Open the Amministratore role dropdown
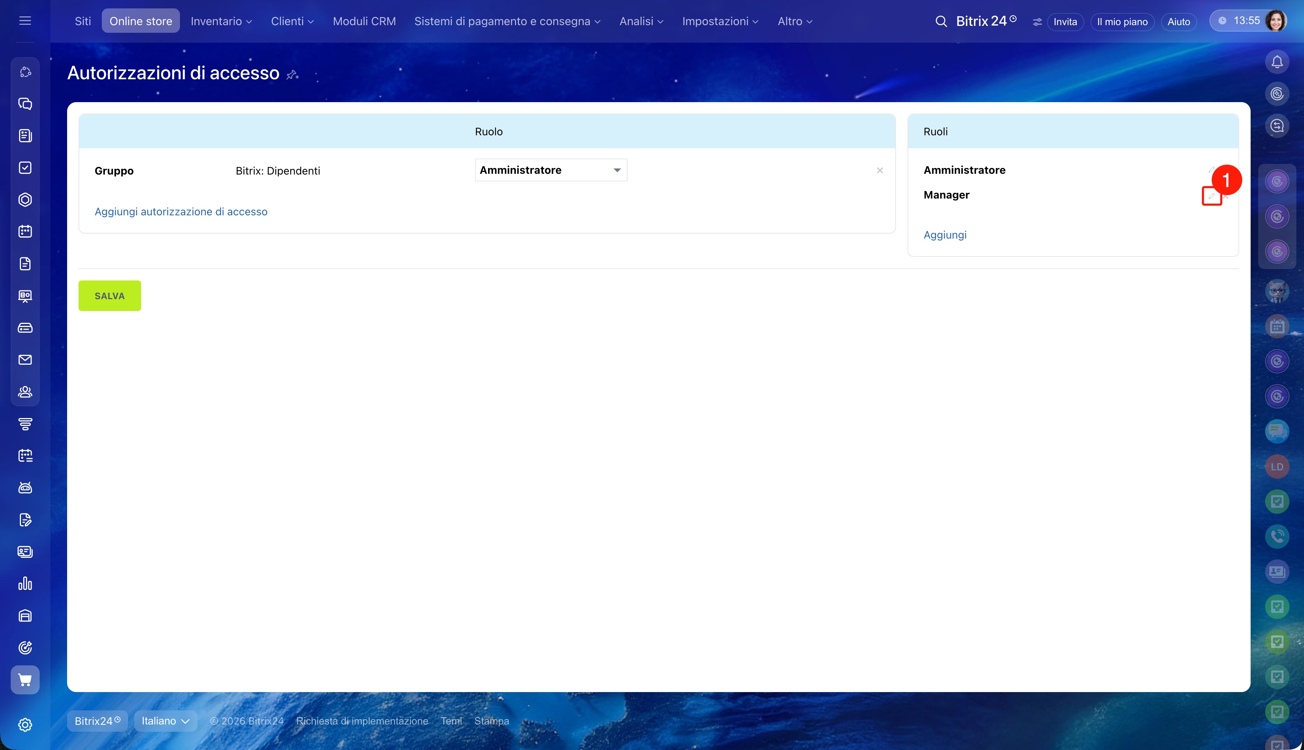This screenshot has width=1304, height=750. pos(550,170)
